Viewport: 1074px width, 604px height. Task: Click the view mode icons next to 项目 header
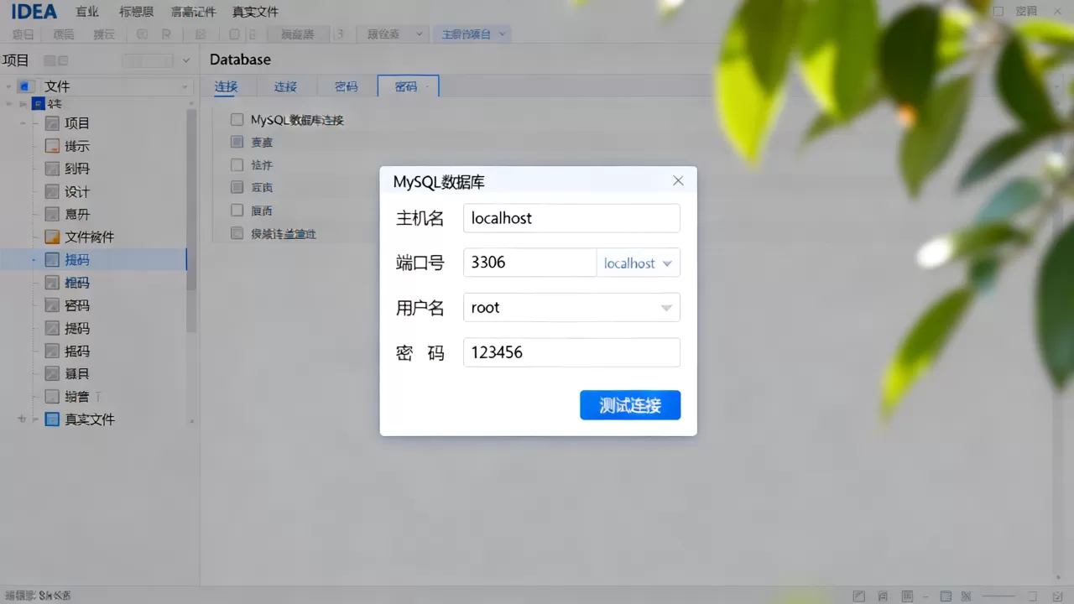[56, 60]
